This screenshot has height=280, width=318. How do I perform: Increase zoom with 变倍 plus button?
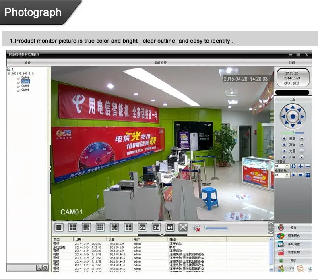[x=284, y=139]
